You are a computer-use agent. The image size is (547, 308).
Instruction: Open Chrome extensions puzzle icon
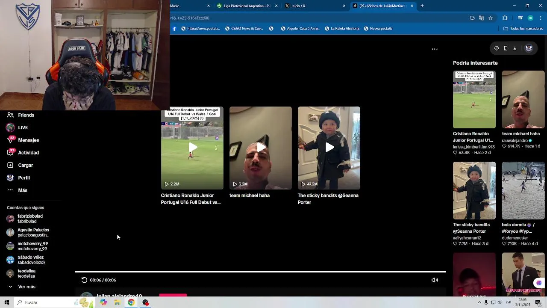(x=505, y=18)
